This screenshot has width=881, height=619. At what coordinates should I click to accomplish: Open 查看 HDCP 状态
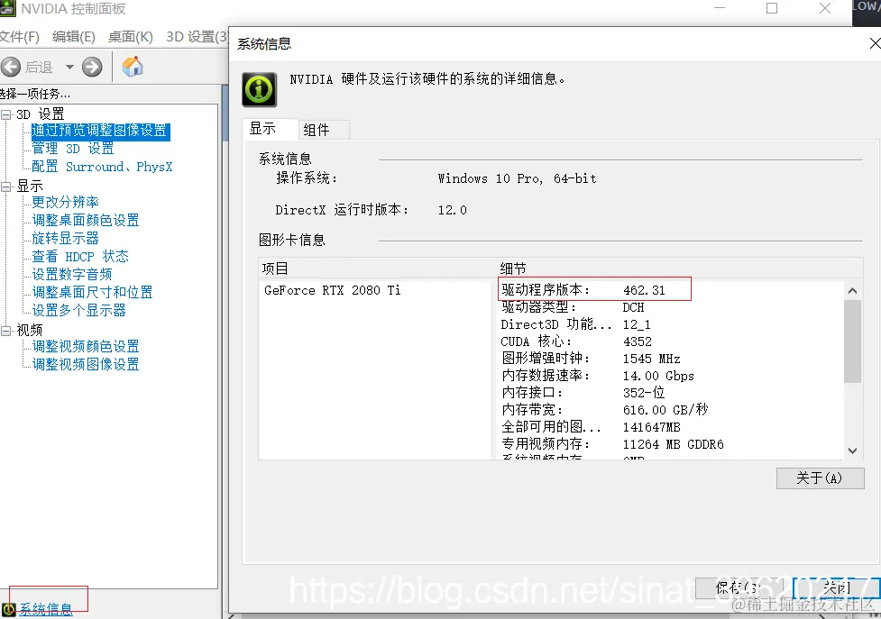coord(80,257)
